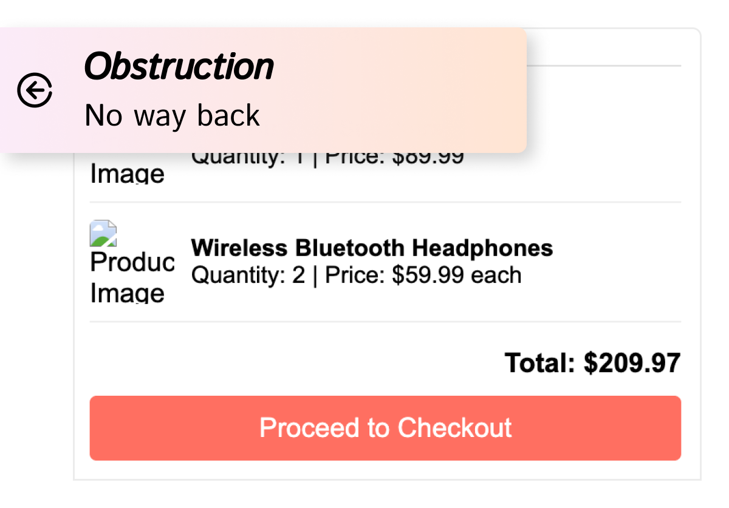
Task: Click the word "Checkout" on the red button
Action: tap(455, 428)
